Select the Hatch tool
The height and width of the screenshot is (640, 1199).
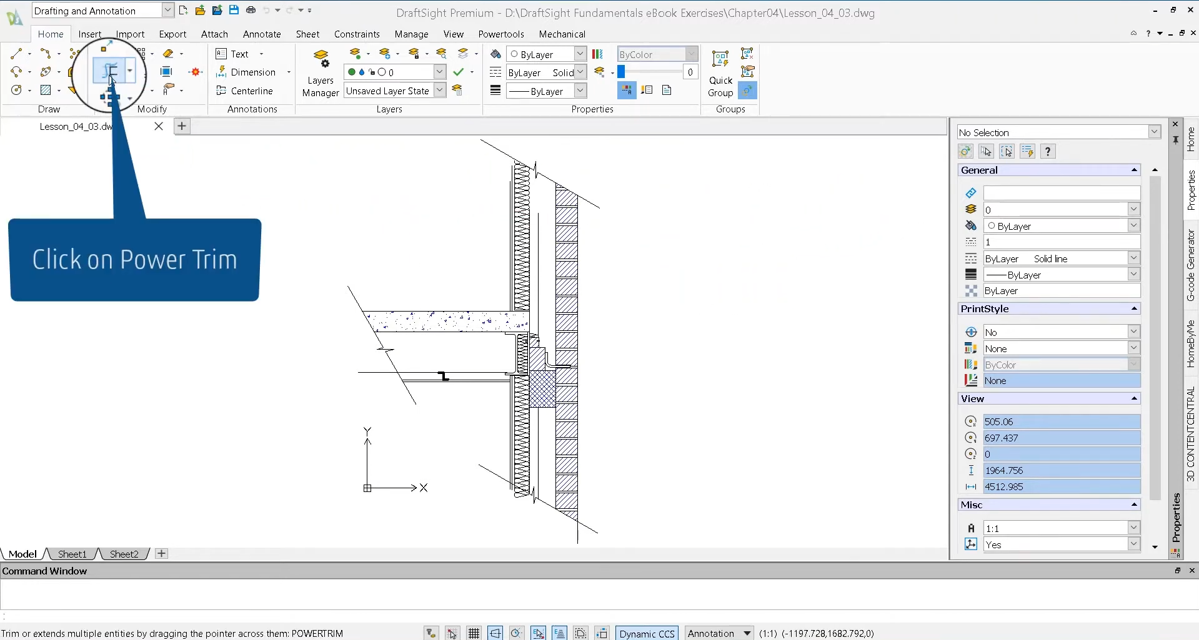click(x=46, y=90)
